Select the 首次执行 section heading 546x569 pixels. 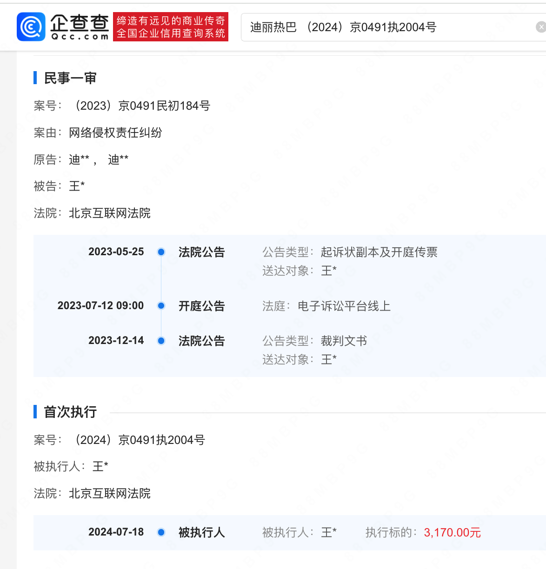click(70, 412)
